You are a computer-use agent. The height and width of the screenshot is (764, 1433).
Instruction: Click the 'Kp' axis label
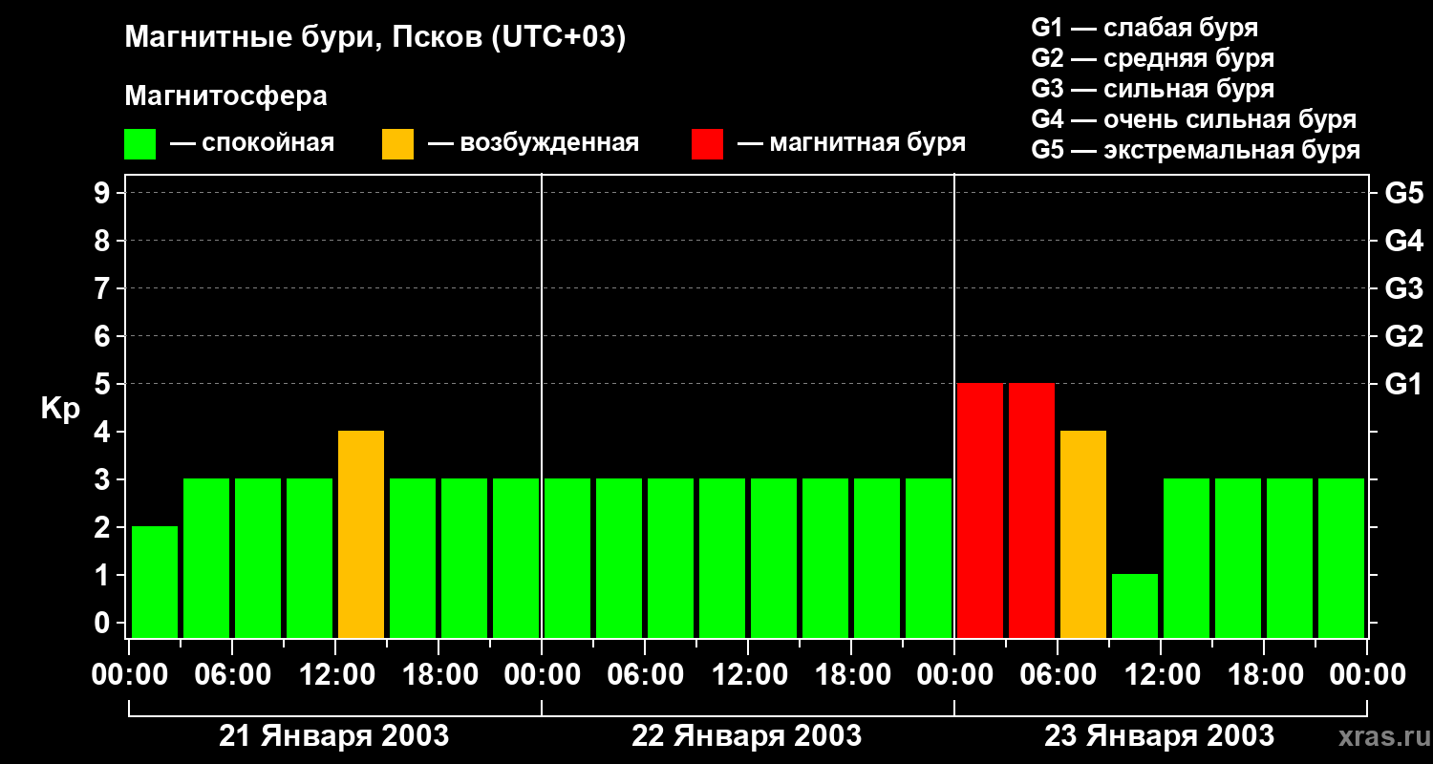coord(60,409)
